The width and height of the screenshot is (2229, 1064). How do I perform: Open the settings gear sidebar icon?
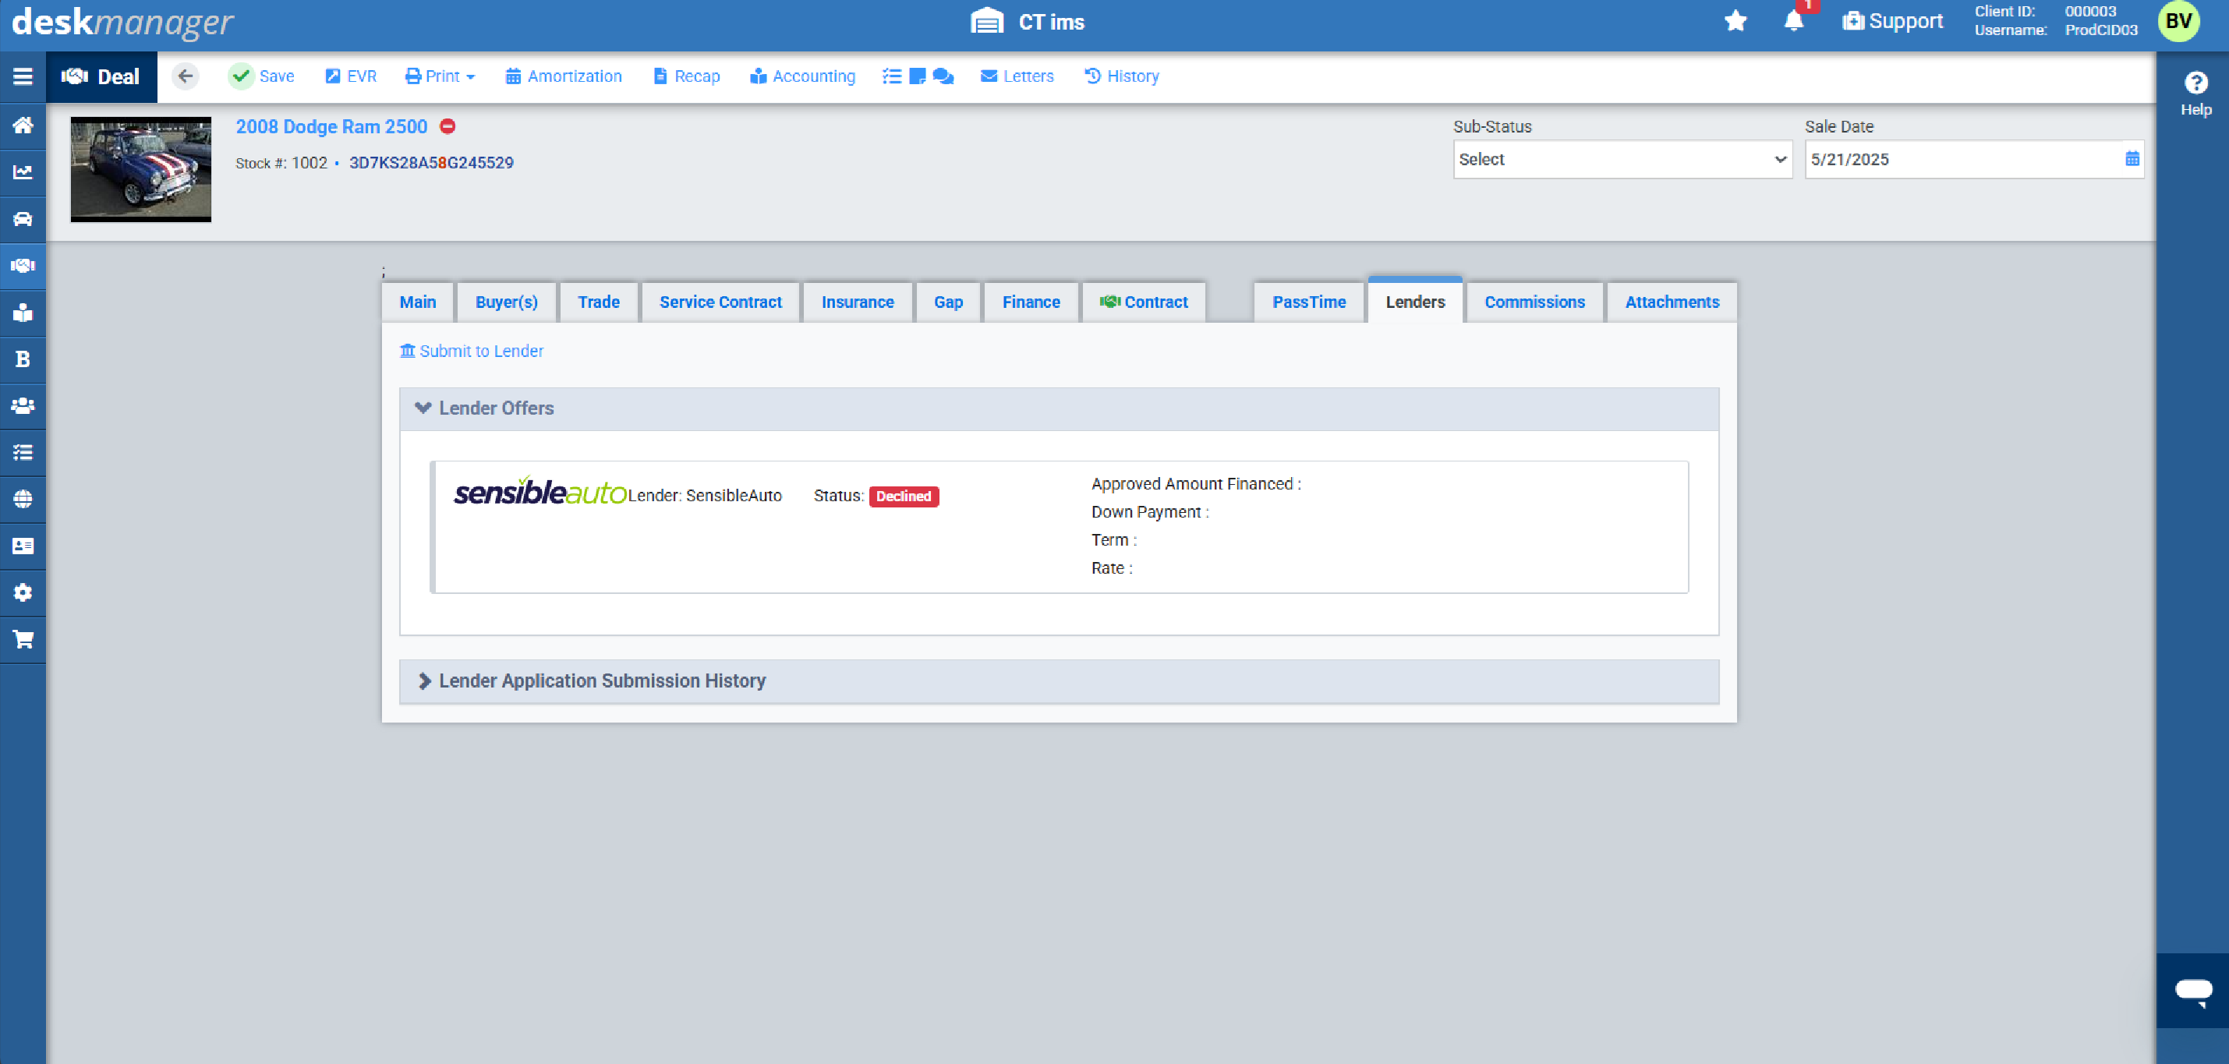(23, 592)
